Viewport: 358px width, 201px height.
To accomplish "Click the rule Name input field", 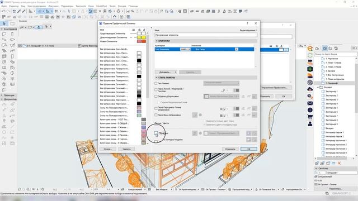I will pyautogui.click(x=206, y=35).
